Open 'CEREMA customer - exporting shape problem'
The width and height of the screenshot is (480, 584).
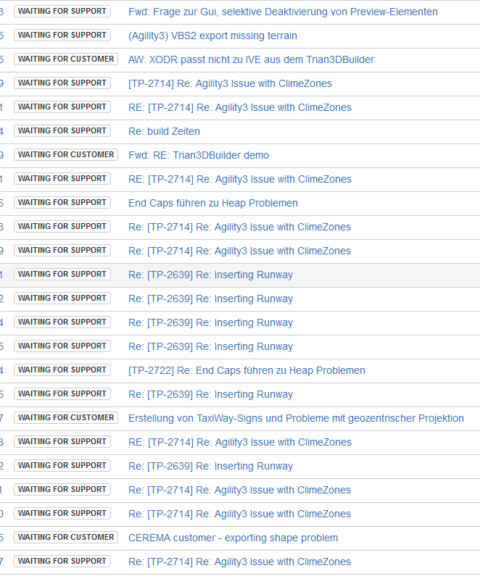233,538
